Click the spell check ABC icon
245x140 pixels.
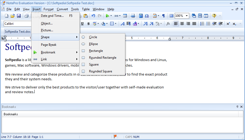click(95, 24)
